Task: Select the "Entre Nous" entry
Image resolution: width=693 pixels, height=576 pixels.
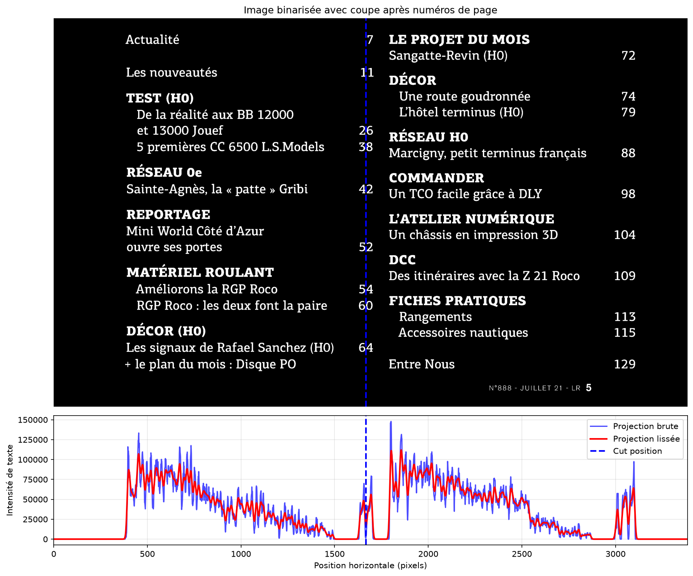Action: (x=422, y=364)
